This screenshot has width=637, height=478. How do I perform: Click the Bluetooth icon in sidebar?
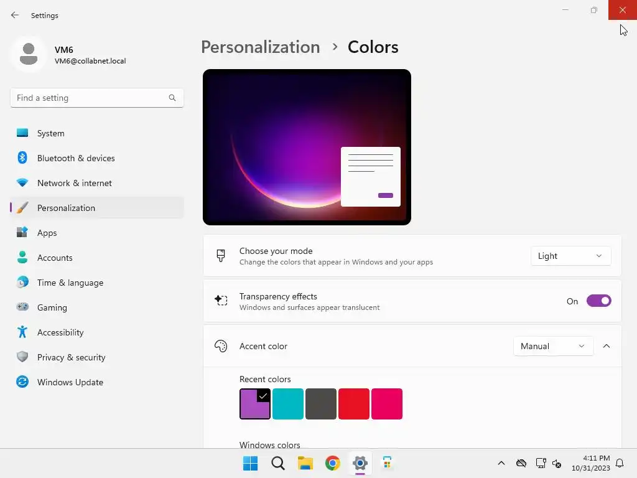[x=22, y=157]
